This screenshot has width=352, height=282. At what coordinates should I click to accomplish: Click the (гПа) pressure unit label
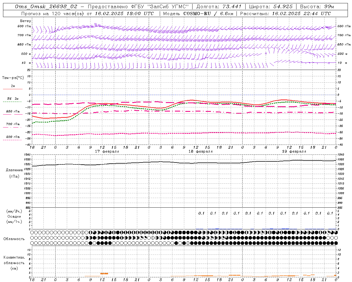14,176
